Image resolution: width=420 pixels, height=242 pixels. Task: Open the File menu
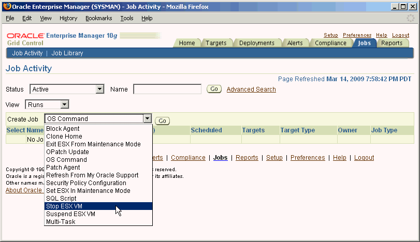(x=10, y=18)
